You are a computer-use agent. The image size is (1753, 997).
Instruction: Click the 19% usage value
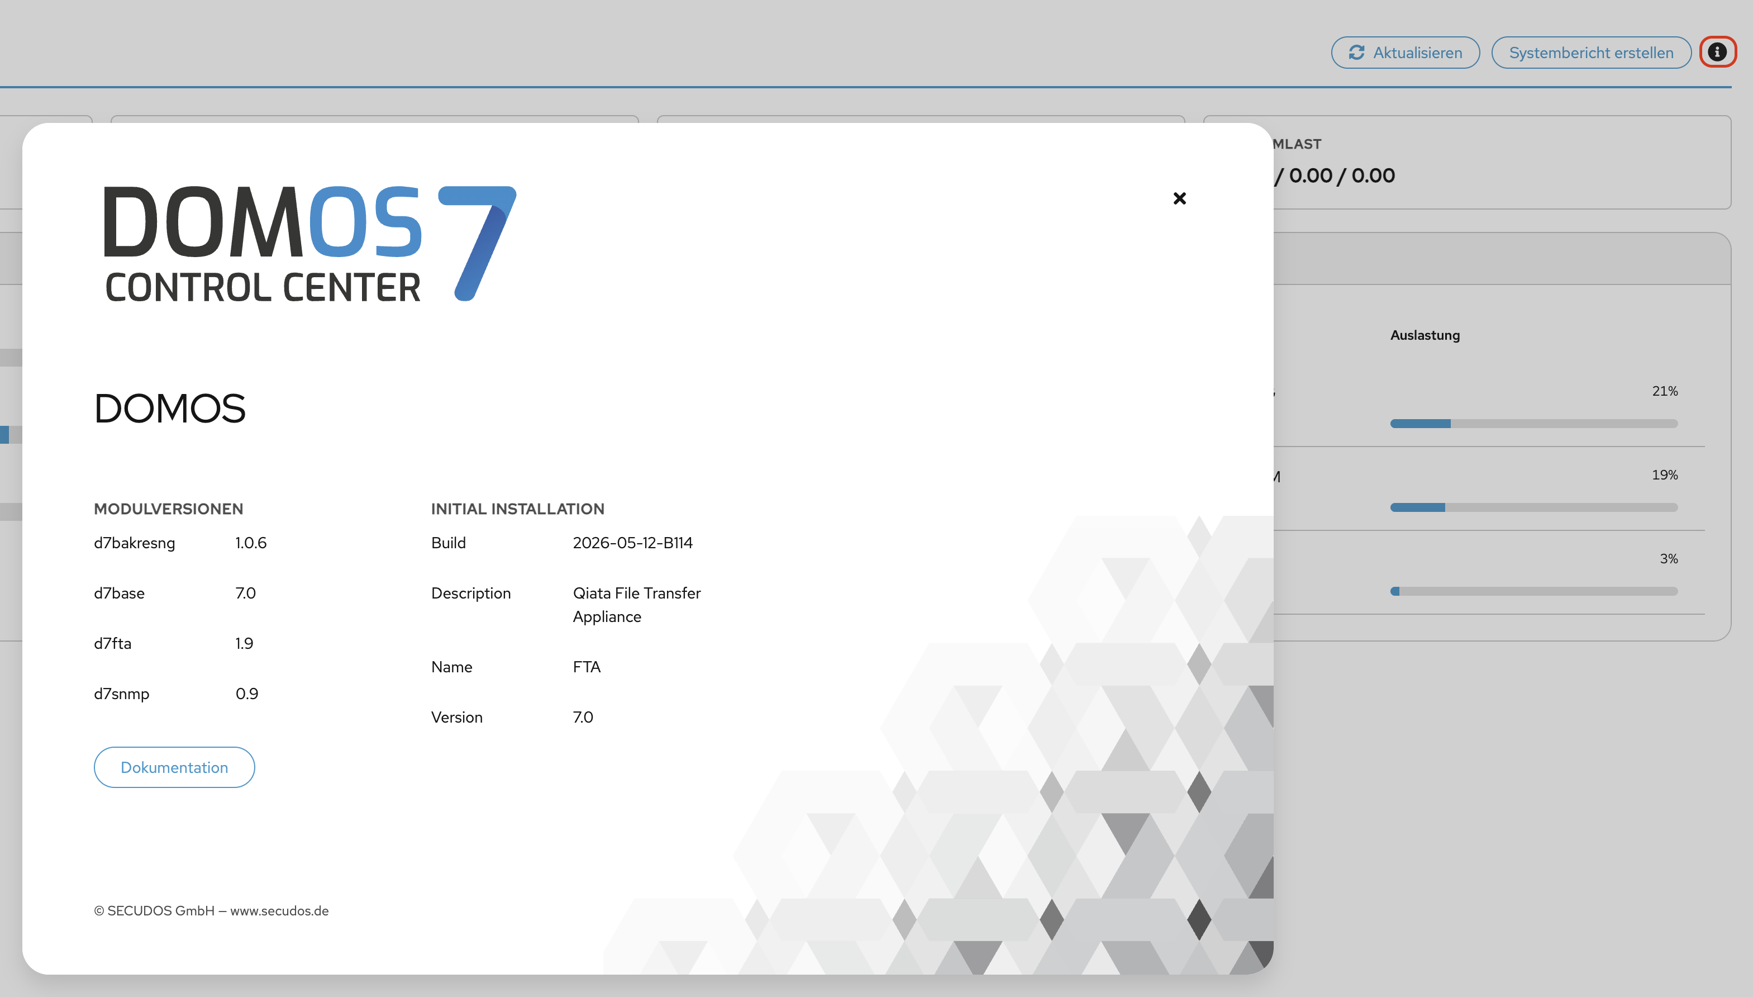[x=1665, y=474]
